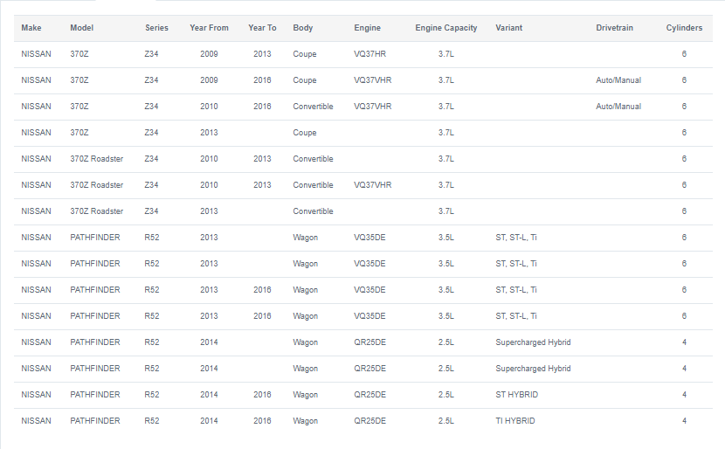Click the Year From column header
Viewport: 725px width, 449px height.
(x=209, y=28)
